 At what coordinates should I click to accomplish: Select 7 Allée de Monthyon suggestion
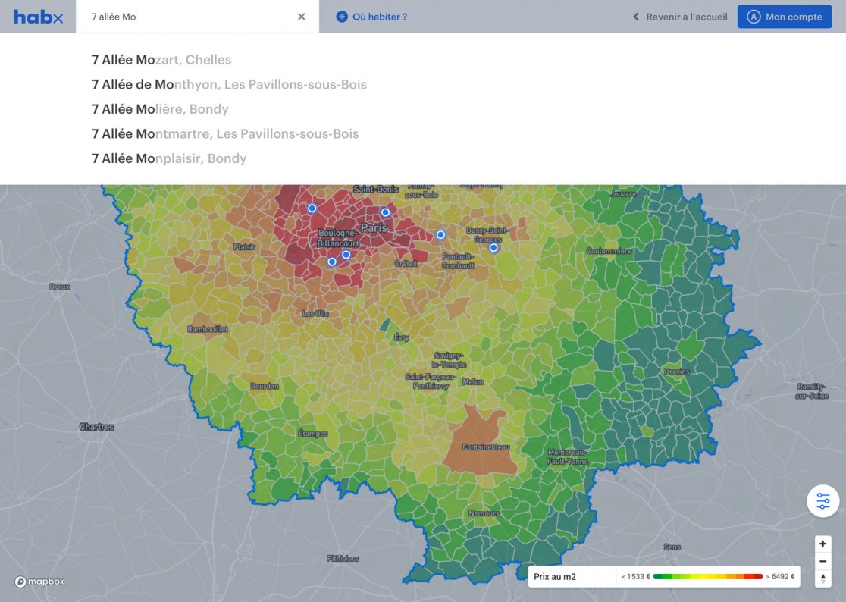(x=229, y=85)
